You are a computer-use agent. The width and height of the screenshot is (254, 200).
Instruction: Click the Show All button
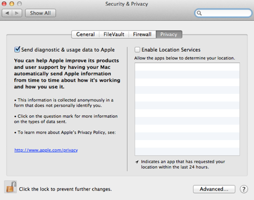tap(40, 13)
